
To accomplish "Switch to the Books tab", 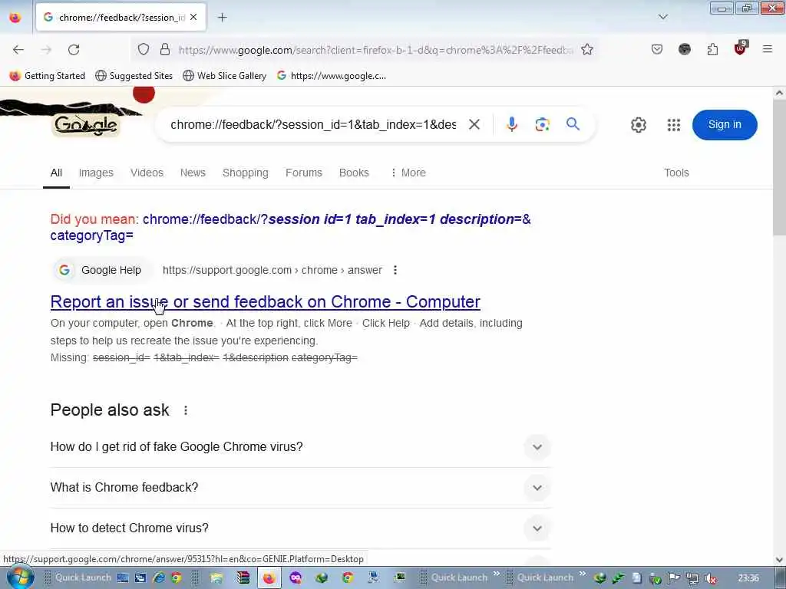I will click(354, 173).
